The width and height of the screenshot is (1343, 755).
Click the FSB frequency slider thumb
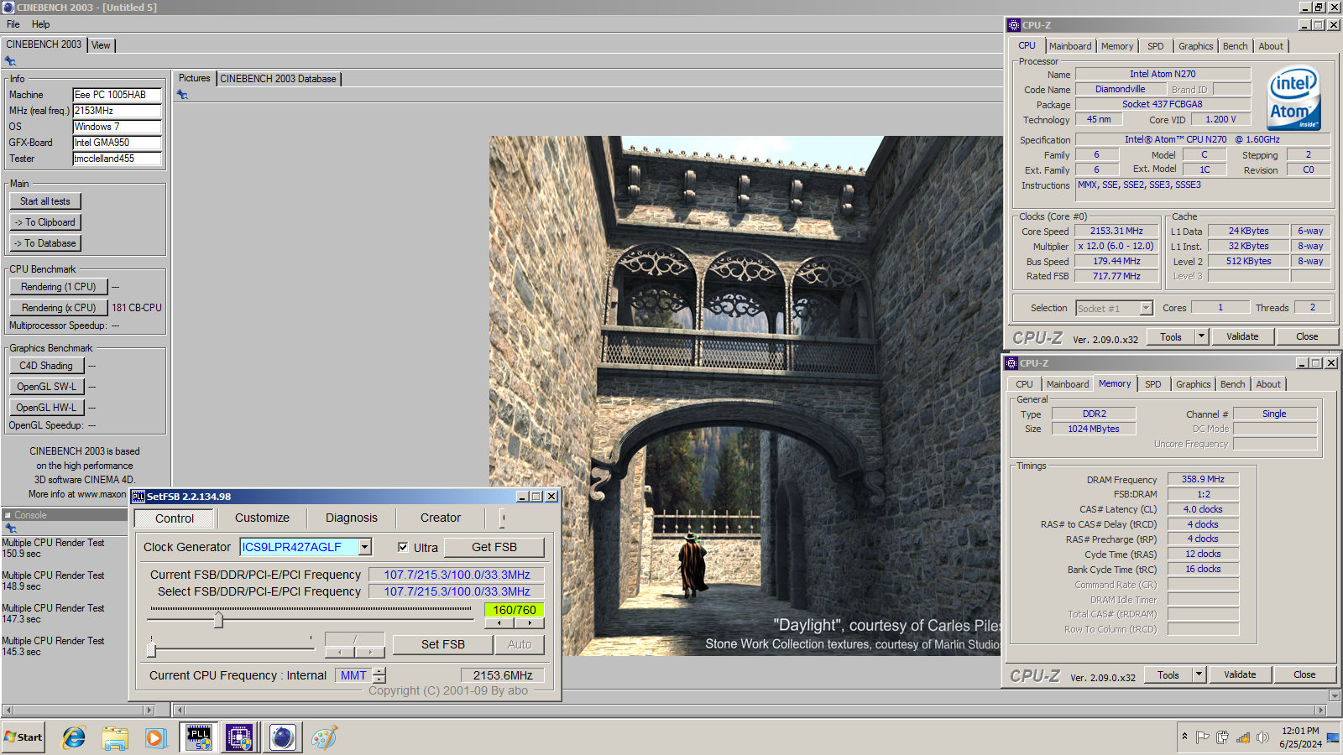click(218, 620)
